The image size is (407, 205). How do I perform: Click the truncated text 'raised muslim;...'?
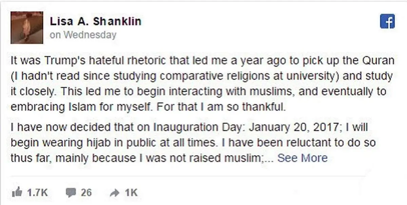[245, 158]
